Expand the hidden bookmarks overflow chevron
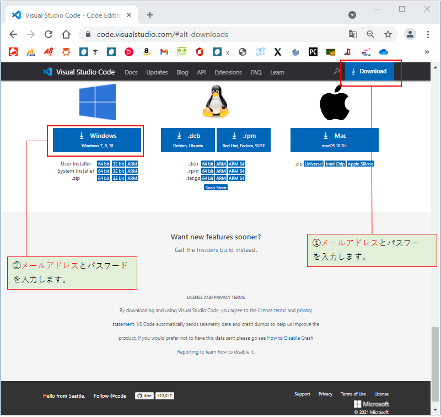Image resolution: width=441 pixels, height=417 pixels. tap(427, 52)
